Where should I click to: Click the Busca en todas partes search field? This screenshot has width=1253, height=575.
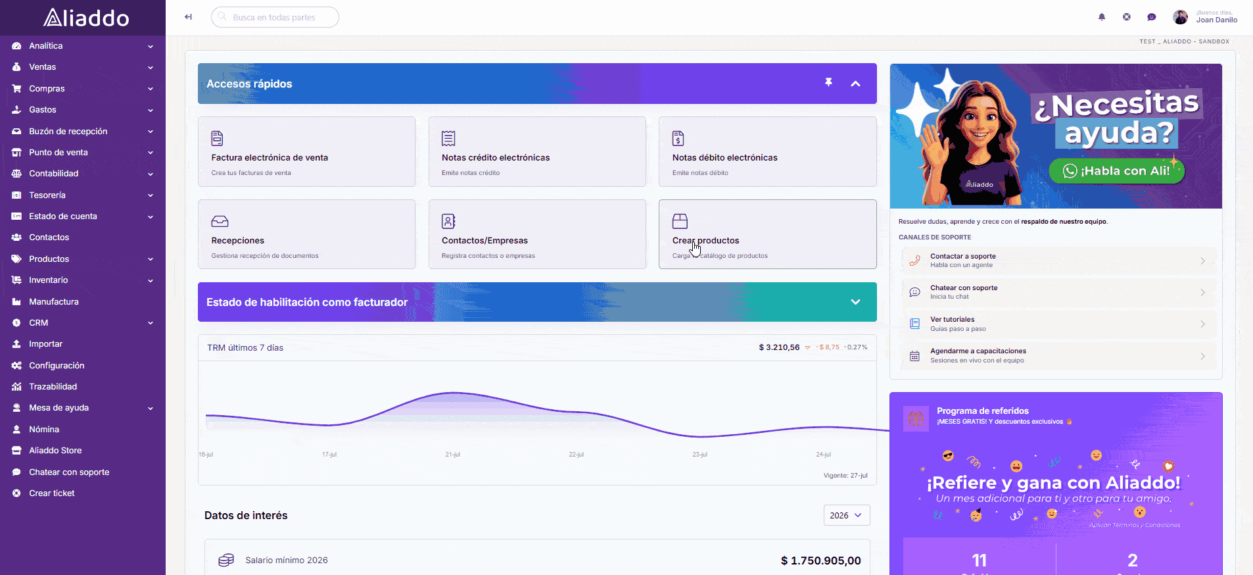(x=275, y=17)
